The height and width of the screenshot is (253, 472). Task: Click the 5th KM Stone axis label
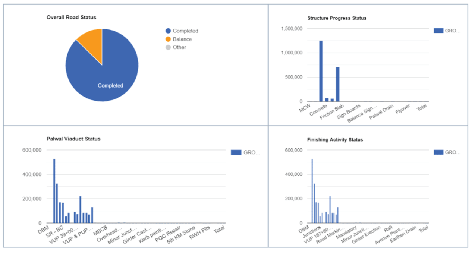click(x=181, y=235)
